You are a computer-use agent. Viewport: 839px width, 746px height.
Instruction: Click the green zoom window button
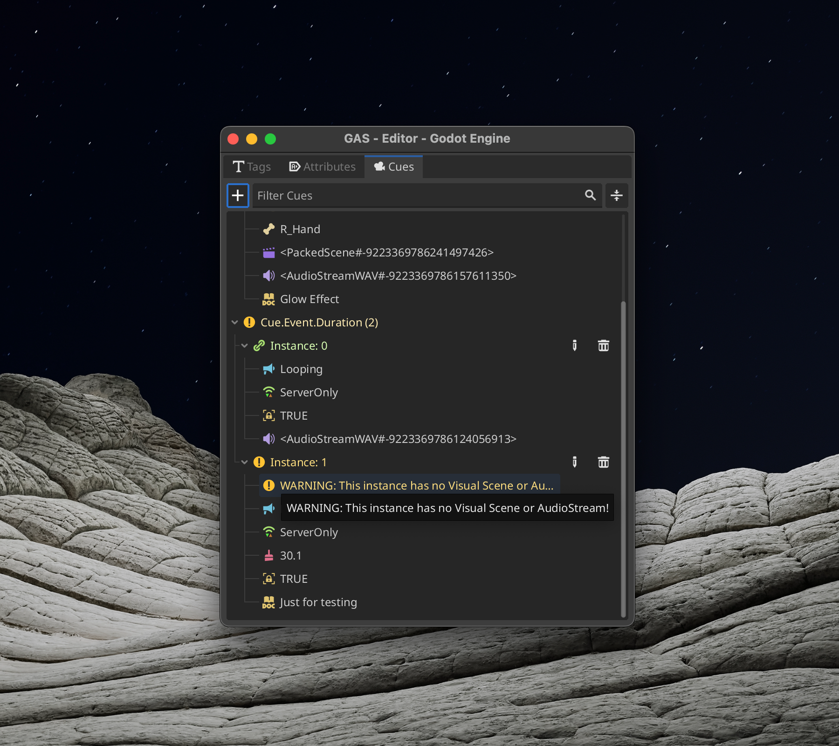[270, 139]
